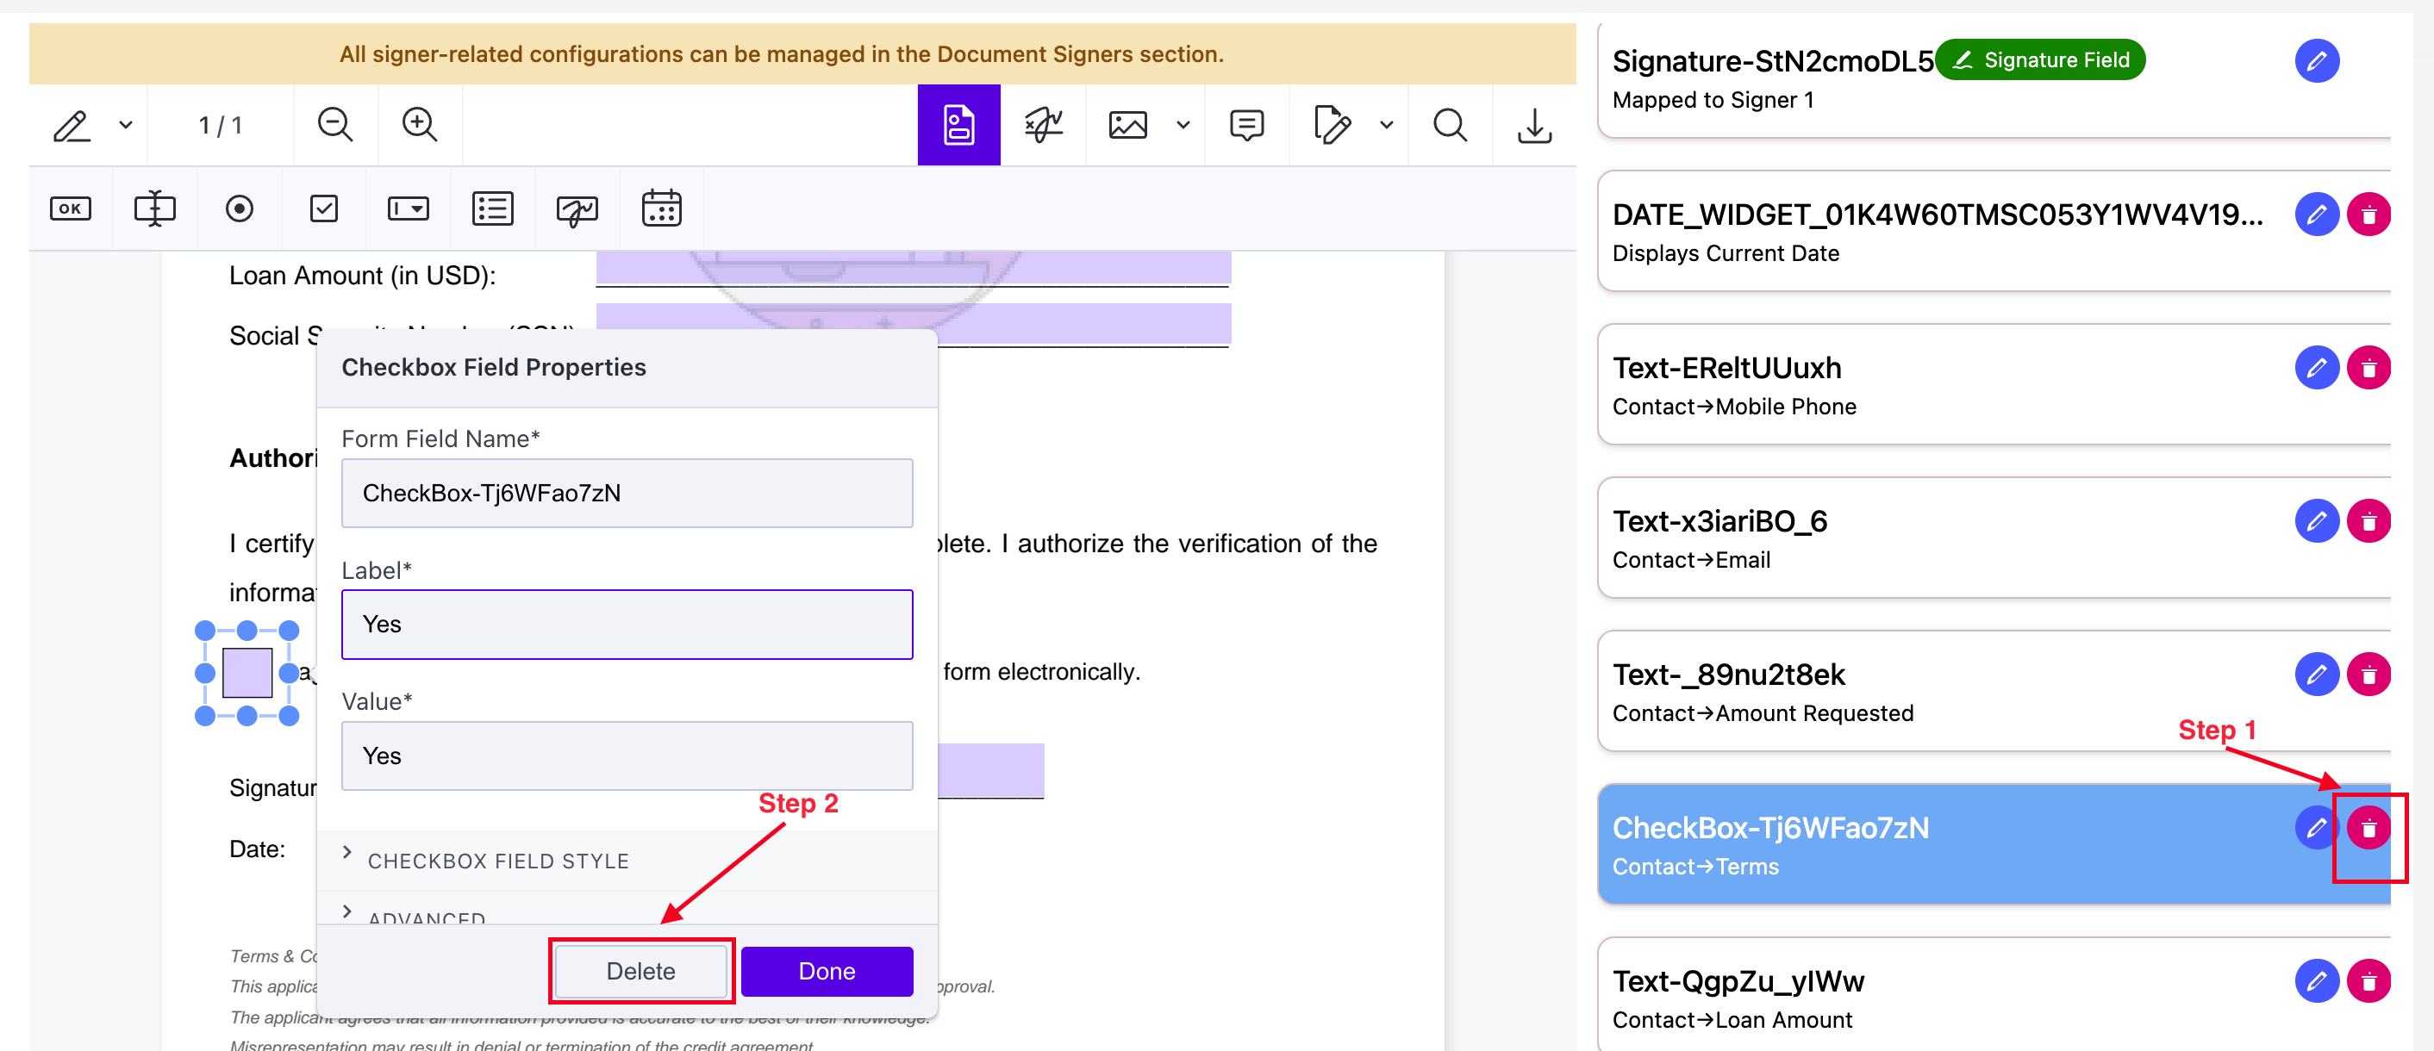
Task: Zoom in on the document
Action: (x=420, y=126)
